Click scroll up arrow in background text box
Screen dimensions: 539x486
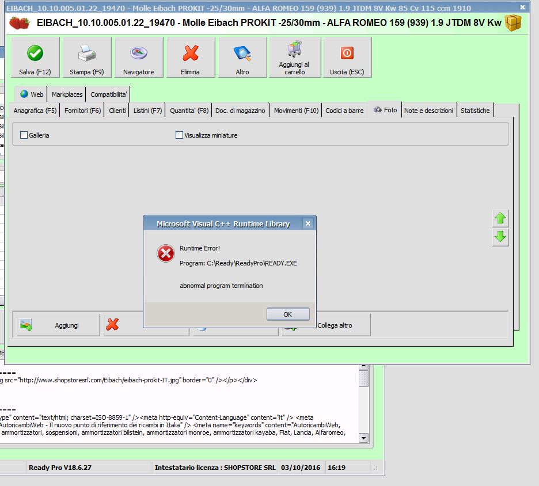tap(363, 367)
